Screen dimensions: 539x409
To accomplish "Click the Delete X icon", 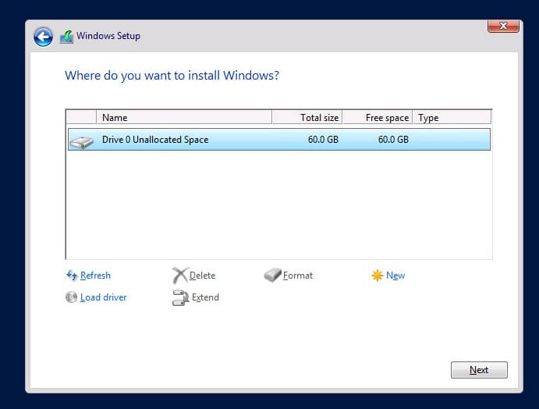I will click(x=180, y=276).
